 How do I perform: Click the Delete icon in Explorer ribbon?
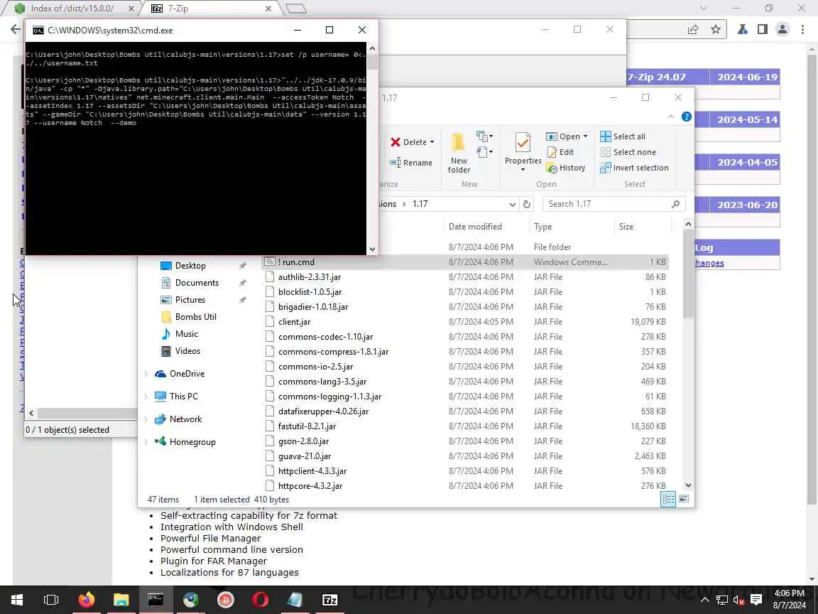(x=396, y=142)
